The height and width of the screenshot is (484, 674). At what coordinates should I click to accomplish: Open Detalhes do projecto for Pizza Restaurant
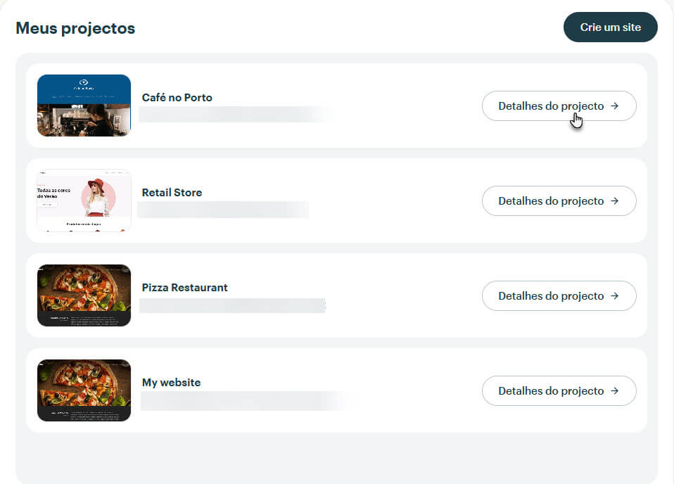[x=559, y=295]
